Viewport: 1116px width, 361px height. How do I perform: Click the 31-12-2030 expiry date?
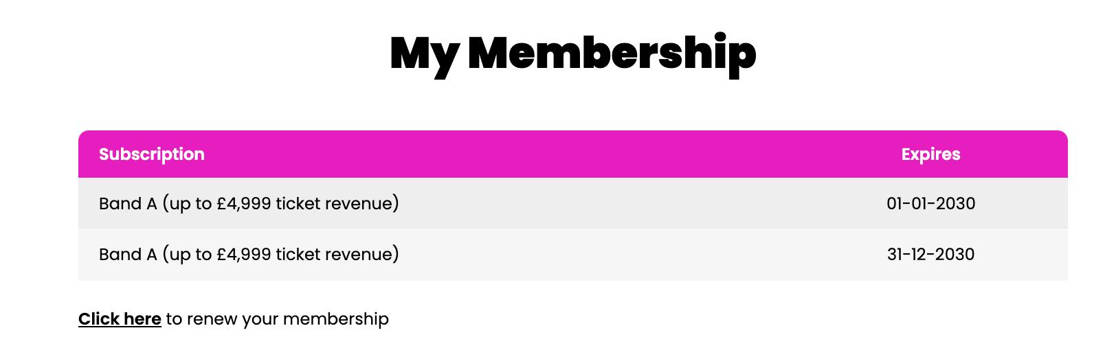(930, 255)
